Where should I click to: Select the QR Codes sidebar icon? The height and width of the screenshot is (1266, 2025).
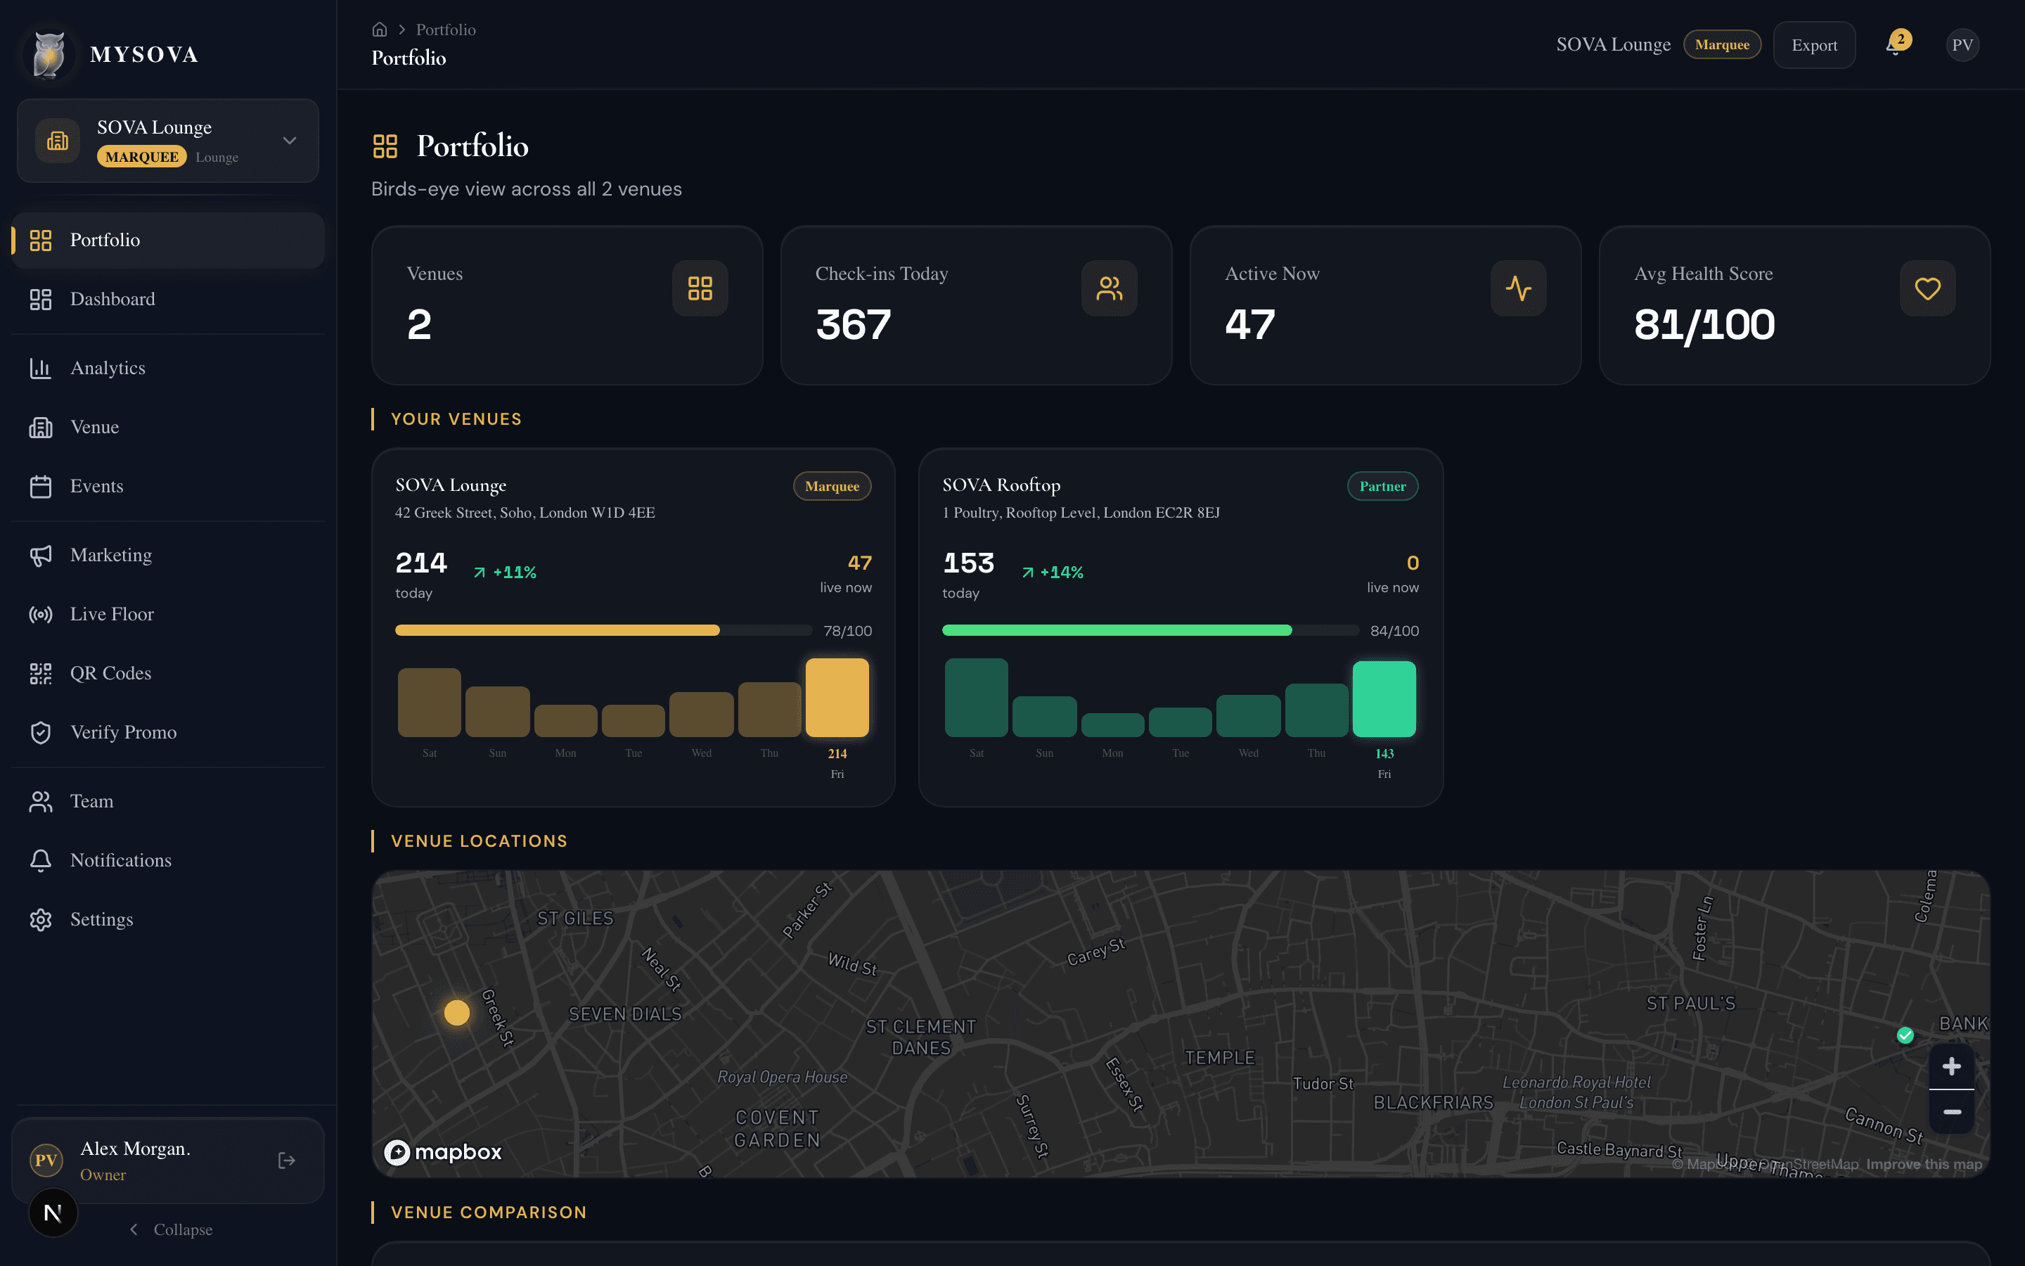pyautogui.click(x=40, y=672)
